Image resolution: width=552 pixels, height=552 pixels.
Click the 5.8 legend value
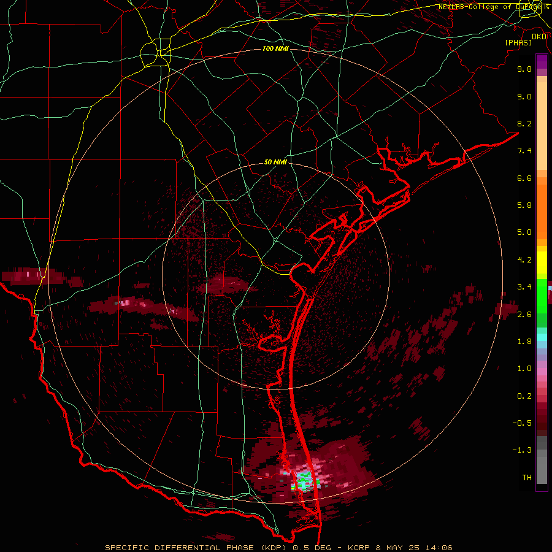(x=524, y=205)
